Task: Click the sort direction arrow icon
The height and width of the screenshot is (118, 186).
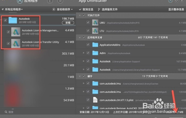Action: coord(54,9)
